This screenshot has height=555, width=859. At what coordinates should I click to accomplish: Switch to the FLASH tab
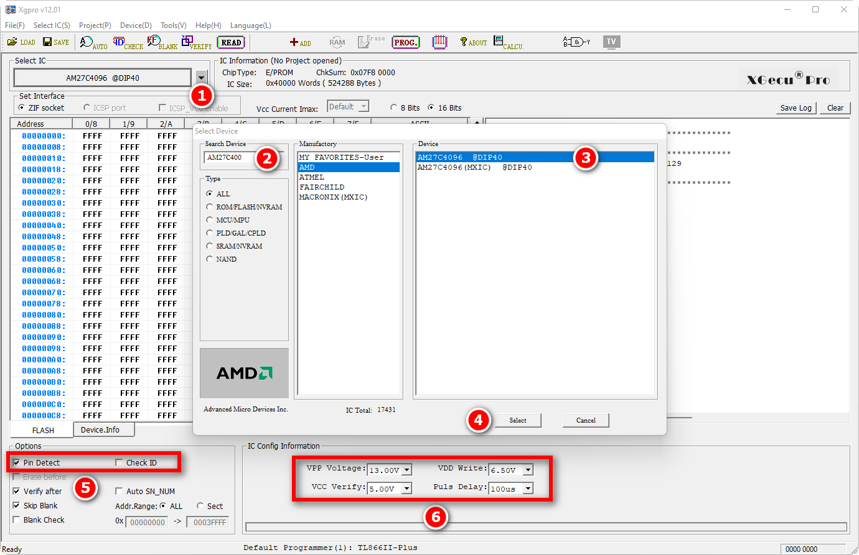point(42,430)
